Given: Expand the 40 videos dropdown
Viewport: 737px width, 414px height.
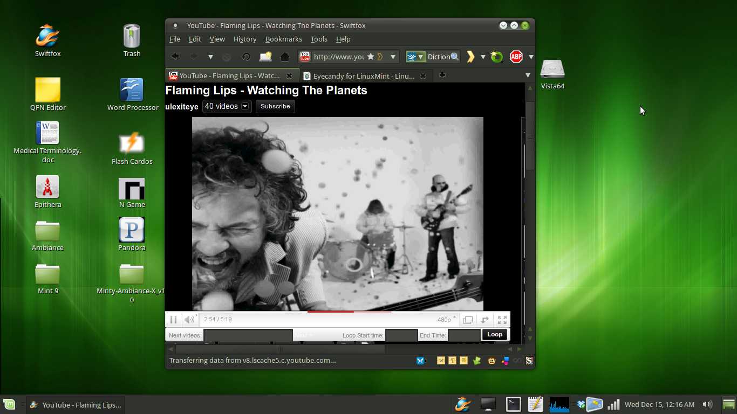Looking at the screenshot, I should click(227, 106).
